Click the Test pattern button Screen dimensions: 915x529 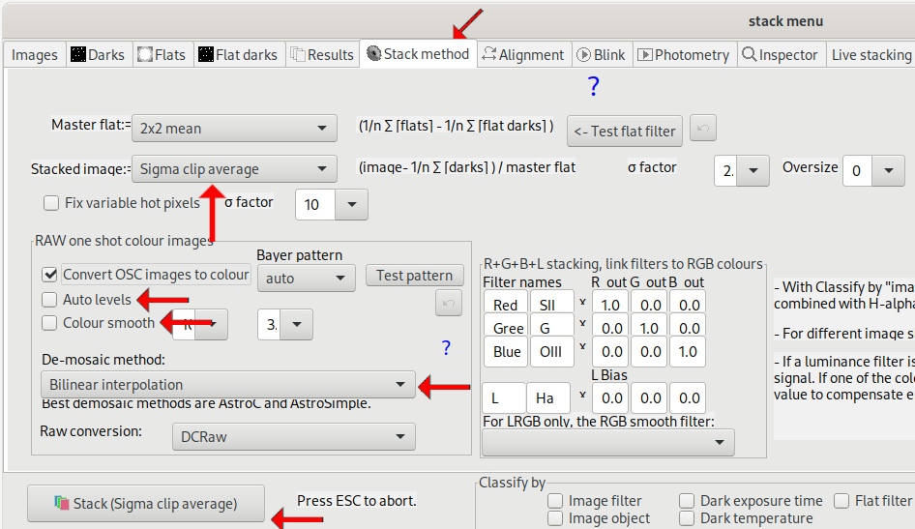414,276
